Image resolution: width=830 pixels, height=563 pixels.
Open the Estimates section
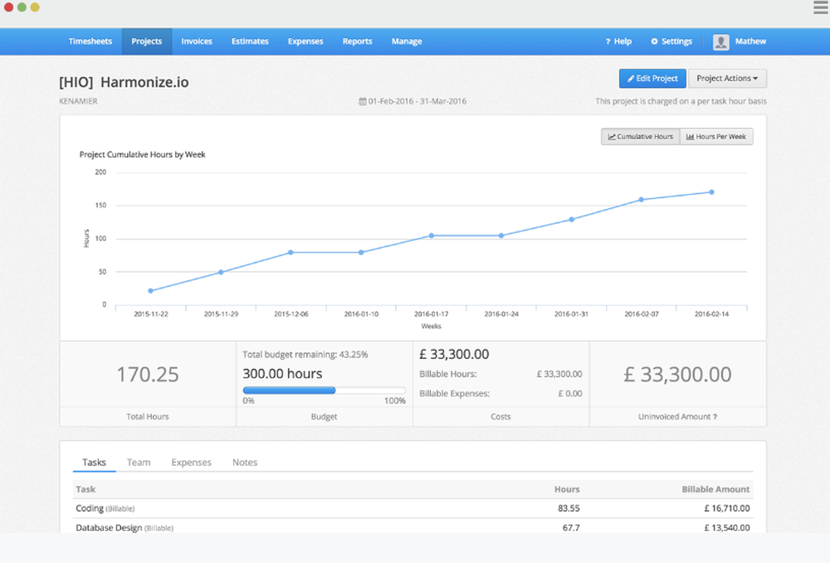[x=250, y=41]
